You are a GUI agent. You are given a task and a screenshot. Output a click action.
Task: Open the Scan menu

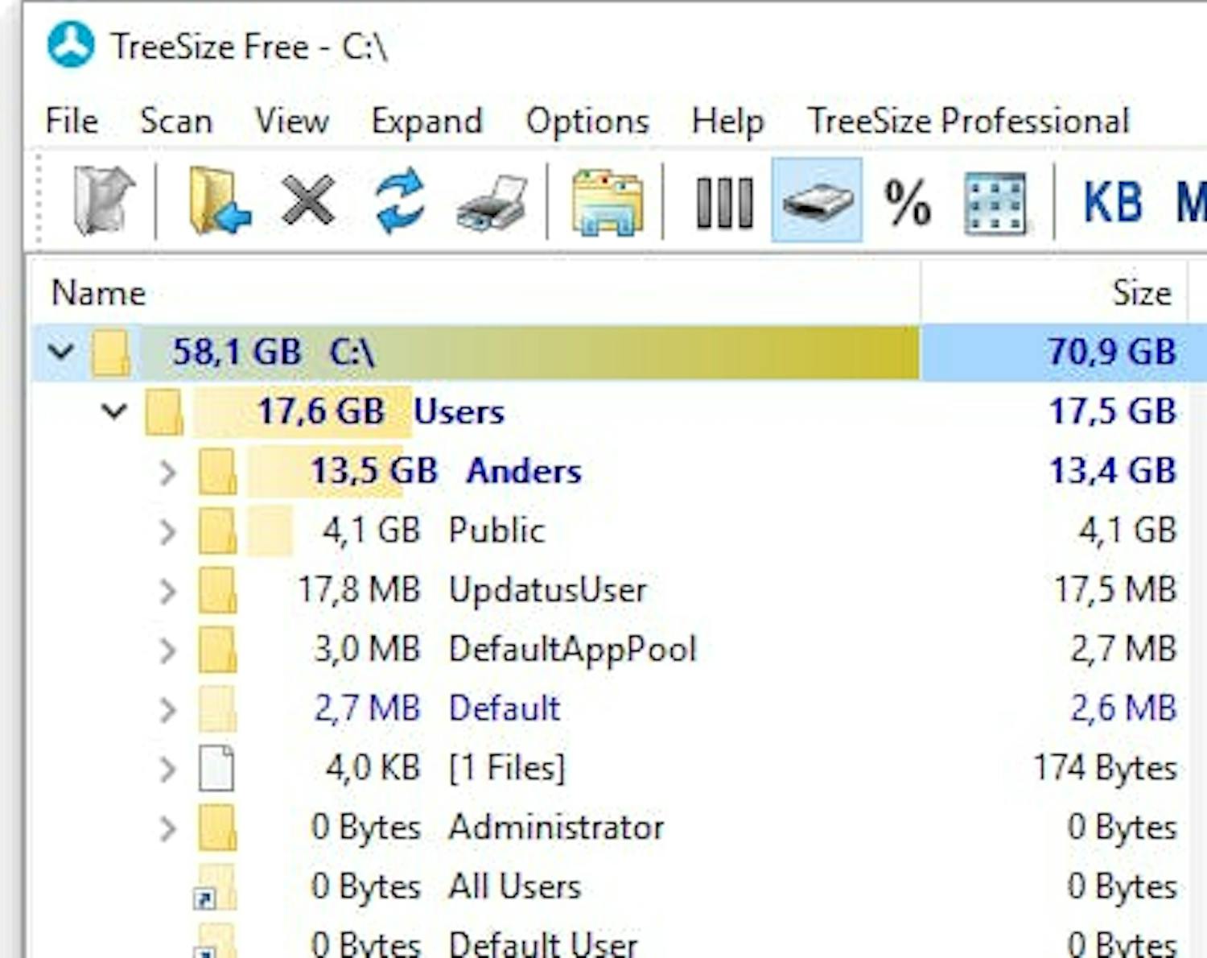pyautogui.click(x=176, y=121)
